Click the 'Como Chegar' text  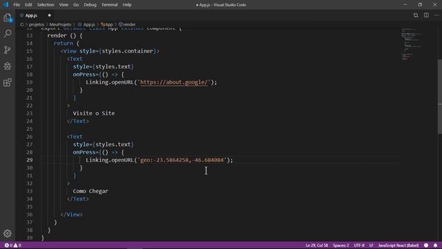point(90,191)
